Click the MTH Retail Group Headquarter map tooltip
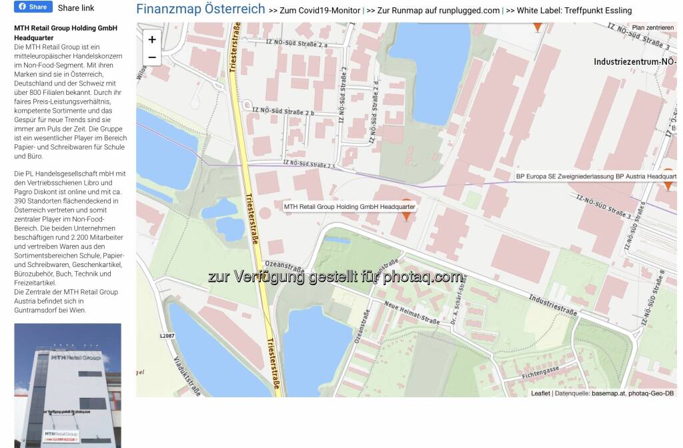This screenshot has height=448, width=683. pyautogui.click(x=350, y=207)
